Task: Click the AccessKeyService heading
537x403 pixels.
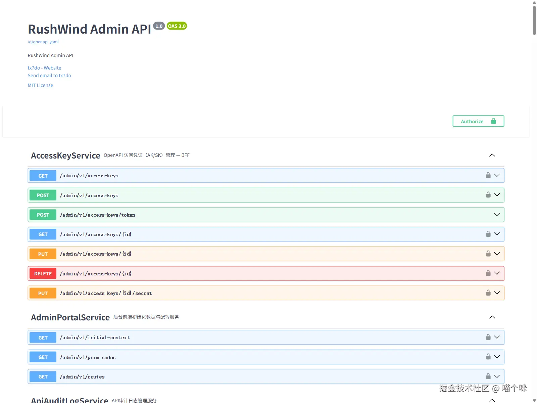Action: pos(65,155)
